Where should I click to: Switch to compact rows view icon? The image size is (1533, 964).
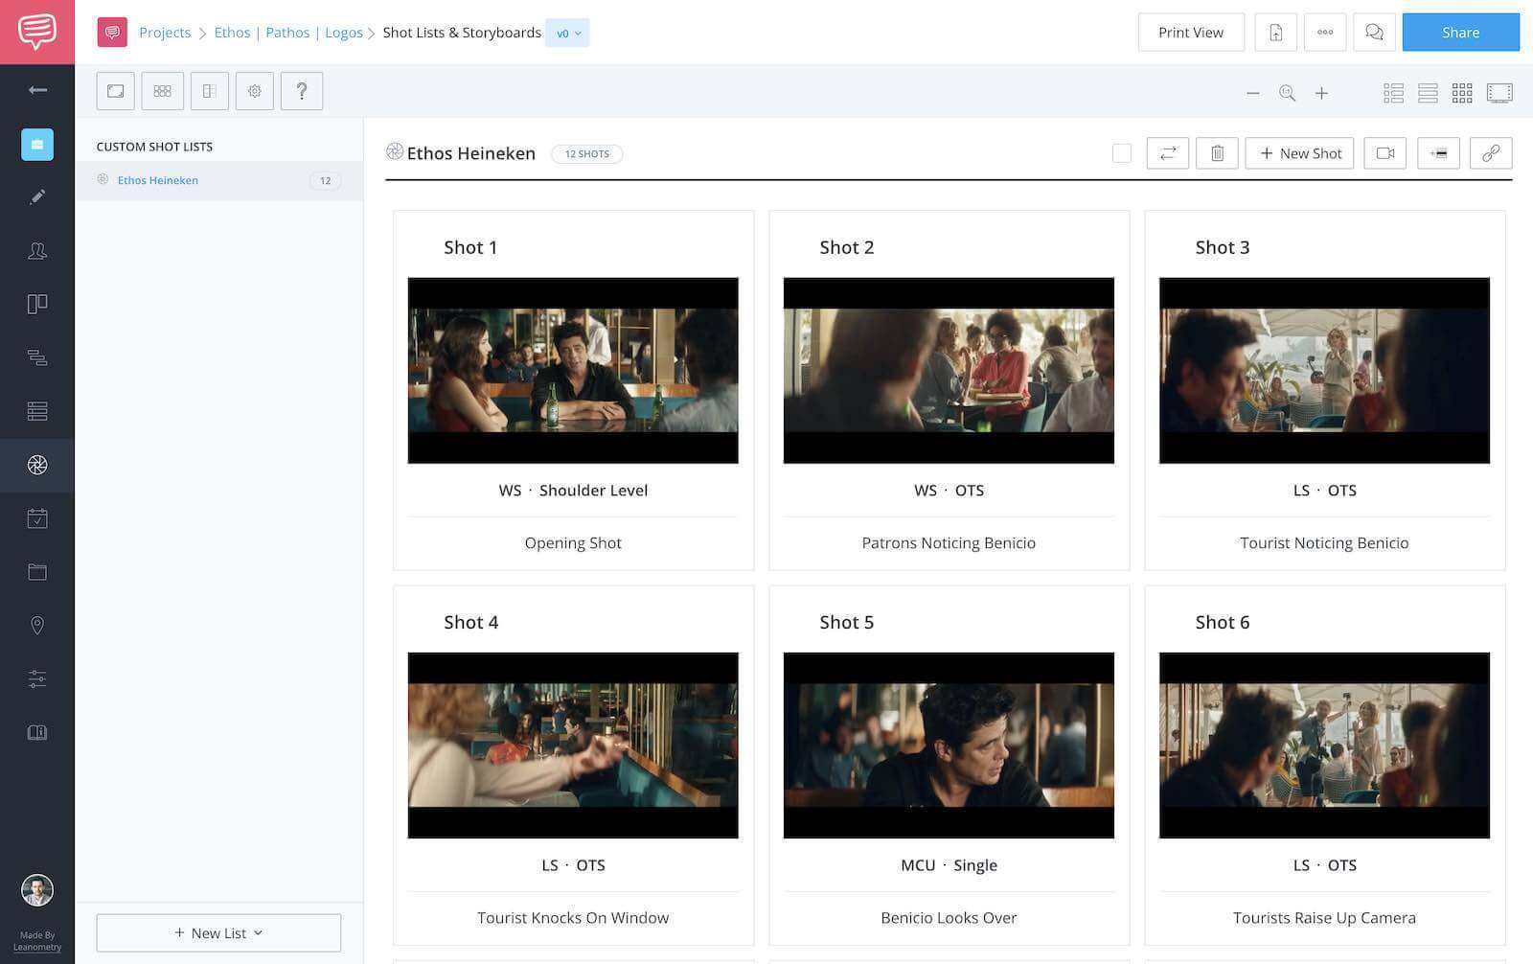[x=1428, y=93]
